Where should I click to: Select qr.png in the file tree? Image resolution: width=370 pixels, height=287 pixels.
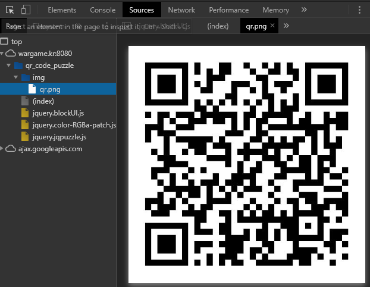58,89
